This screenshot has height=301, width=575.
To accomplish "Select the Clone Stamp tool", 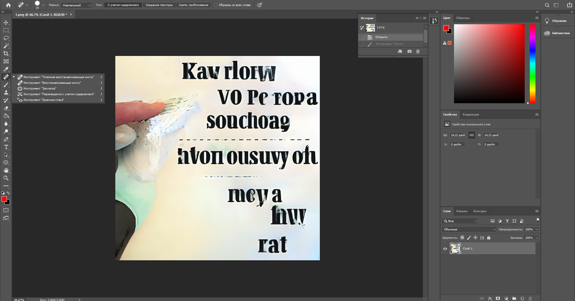I will (x=6, y=92).
